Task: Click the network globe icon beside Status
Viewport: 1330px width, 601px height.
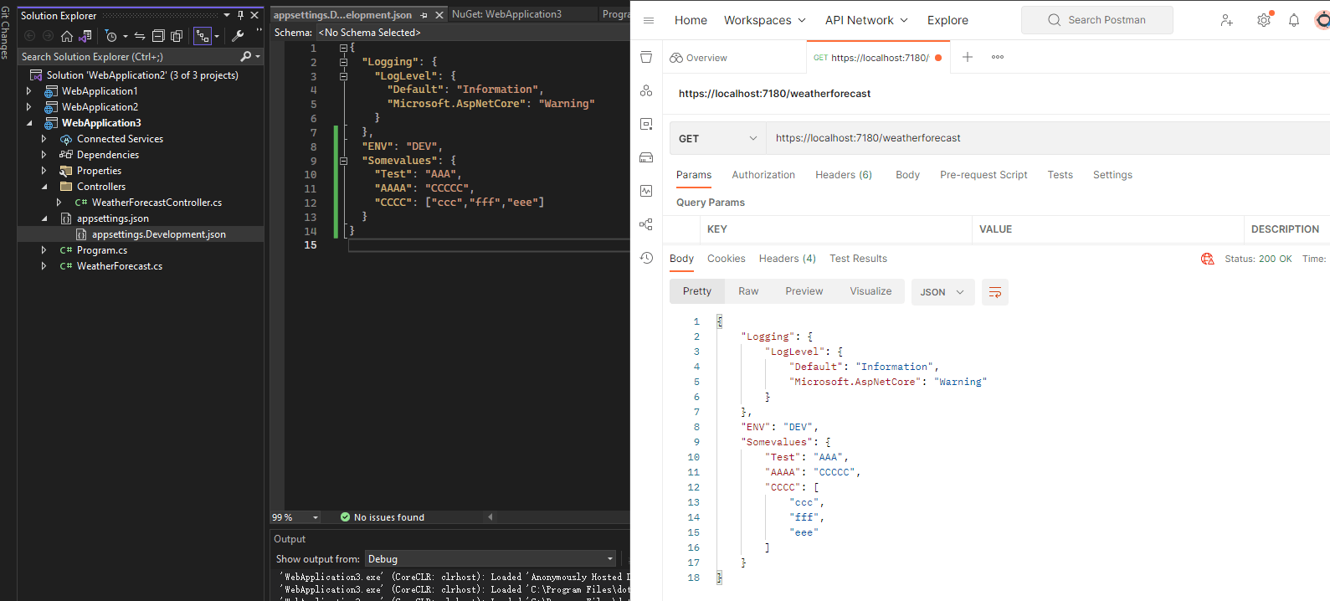Action: tap(1207, 259)
